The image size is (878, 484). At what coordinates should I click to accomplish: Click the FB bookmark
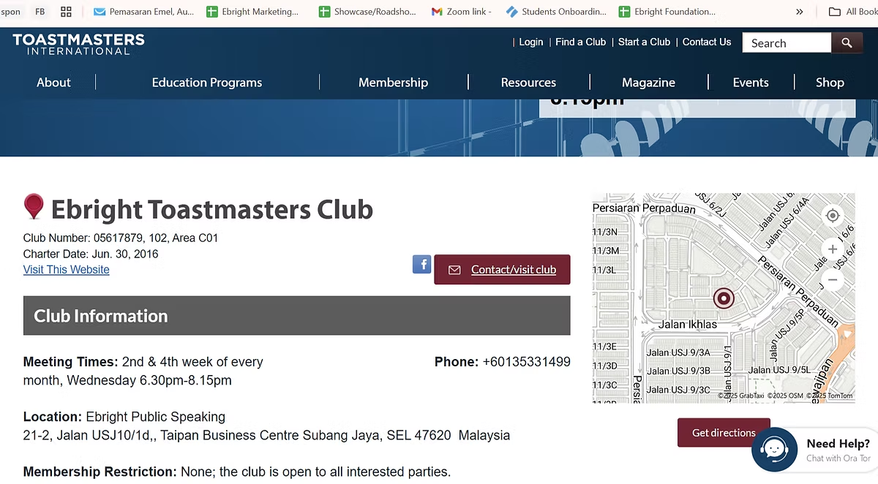[40, 12]
